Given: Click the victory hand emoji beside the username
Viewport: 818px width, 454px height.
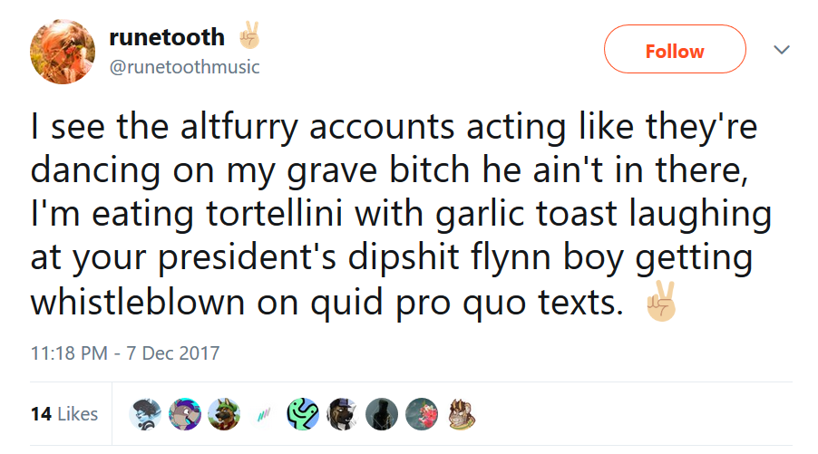Looking at the screenshot, I should tap(248, 35).
